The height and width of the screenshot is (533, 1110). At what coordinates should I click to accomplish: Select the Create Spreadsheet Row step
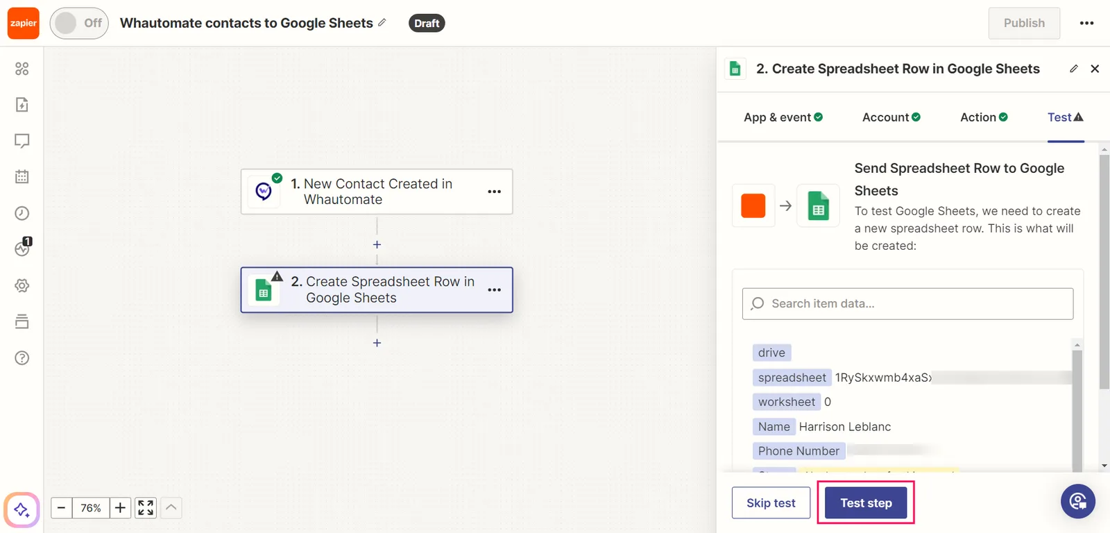tap(377, 290)
